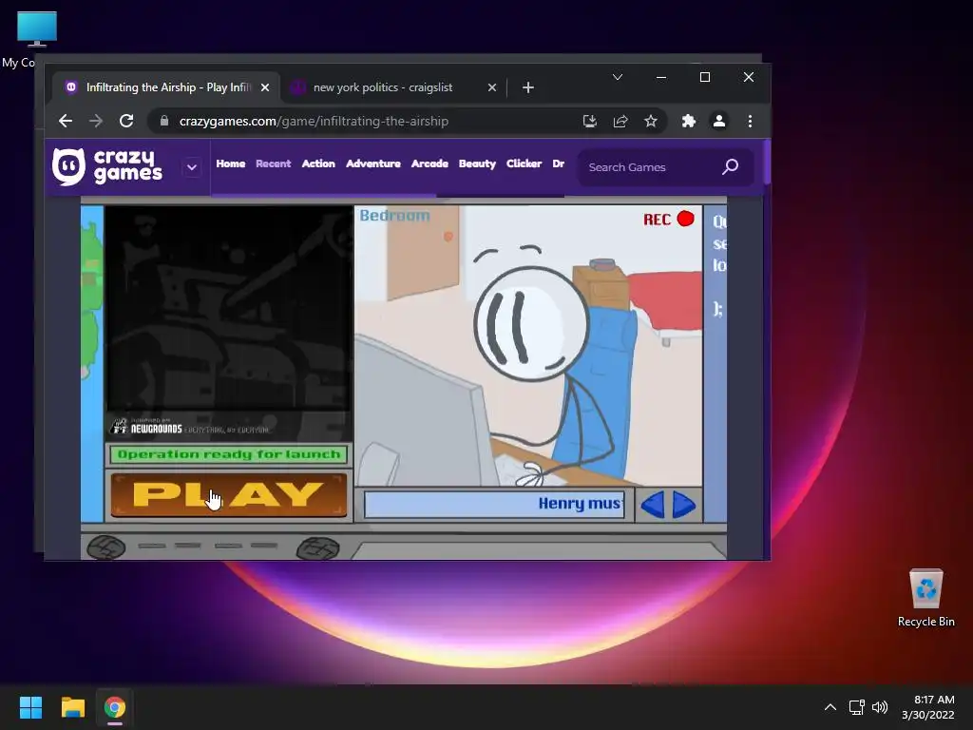Open the Recent games menu

pos(273,163)
